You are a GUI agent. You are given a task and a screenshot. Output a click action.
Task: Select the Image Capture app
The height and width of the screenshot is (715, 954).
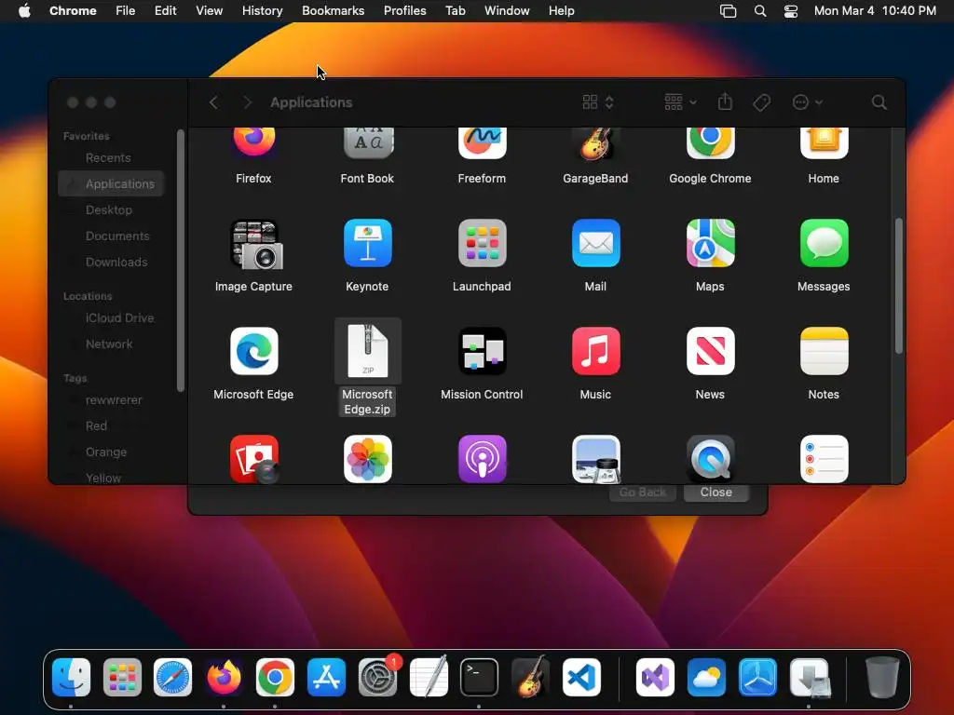tap(255, 244)
